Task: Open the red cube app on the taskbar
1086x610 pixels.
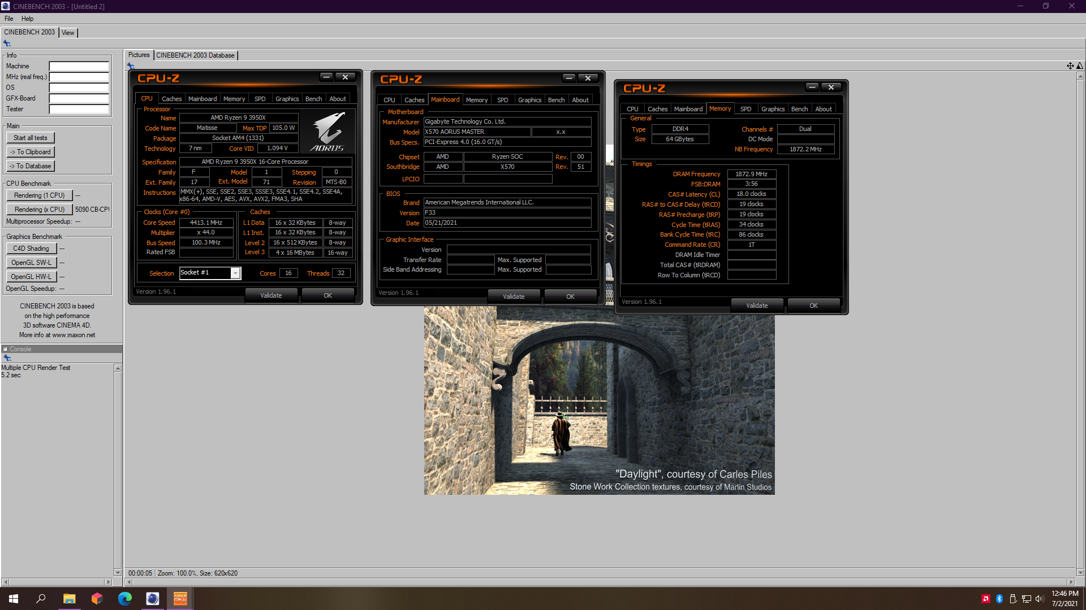Action: (x=97, y=599)
